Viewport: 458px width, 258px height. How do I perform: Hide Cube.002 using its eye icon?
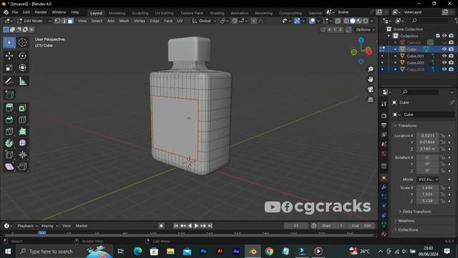[444, 62]
